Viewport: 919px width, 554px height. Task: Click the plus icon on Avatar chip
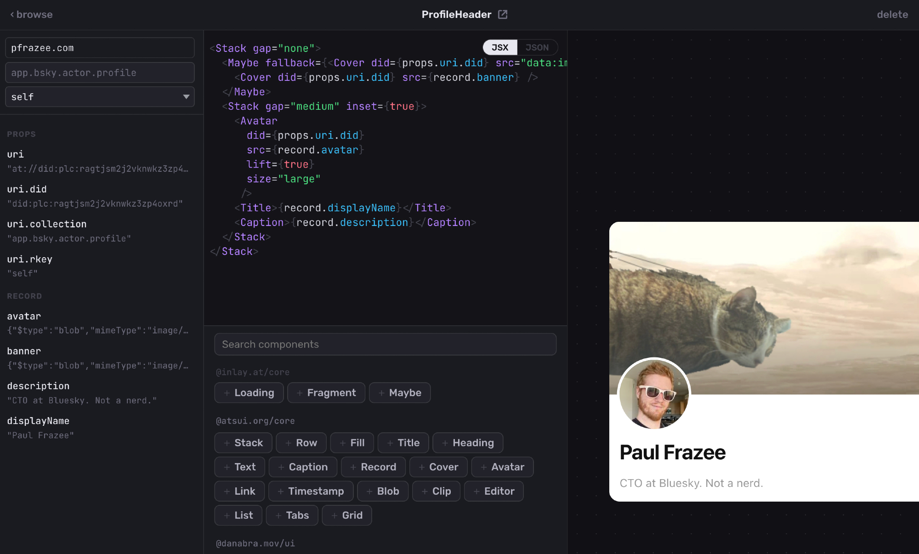(x=483, y=467)
